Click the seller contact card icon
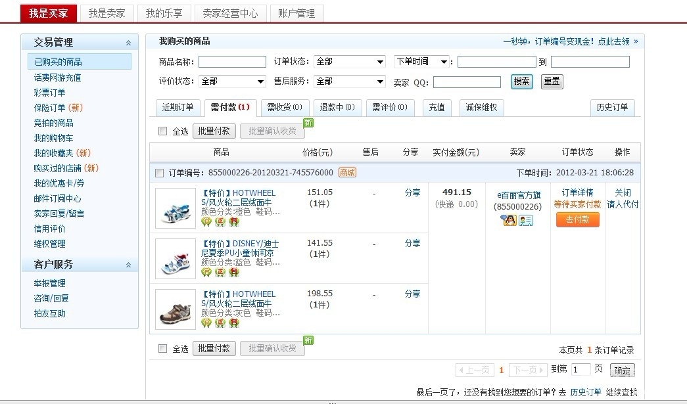The width and height of the screenshot is (687, 404). click(526, 220)
